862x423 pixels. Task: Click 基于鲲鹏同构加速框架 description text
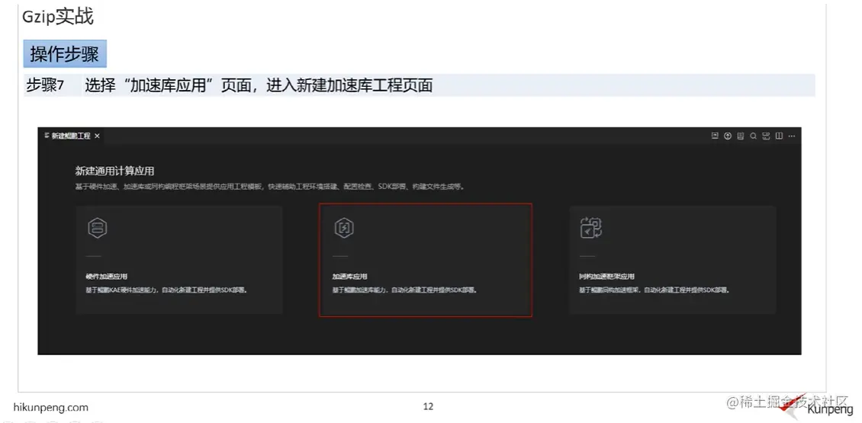[x=655, y=290]
